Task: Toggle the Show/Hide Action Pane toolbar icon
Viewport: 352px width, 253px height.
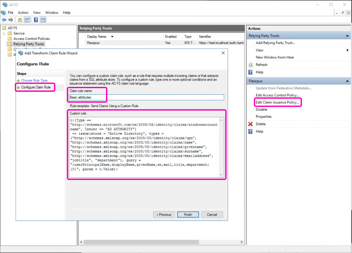Action: click(x=43, y=20)
